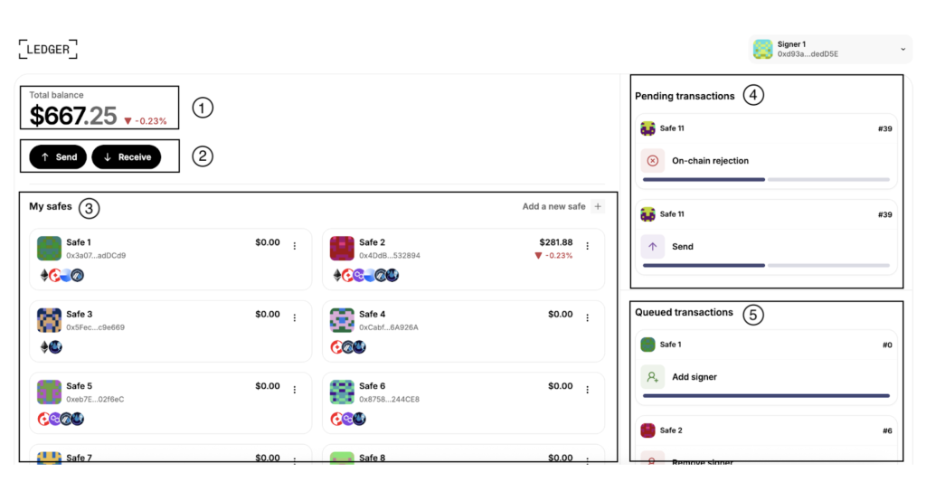Click the Ledger logo

pyautogui.click(x=48, y=49)
